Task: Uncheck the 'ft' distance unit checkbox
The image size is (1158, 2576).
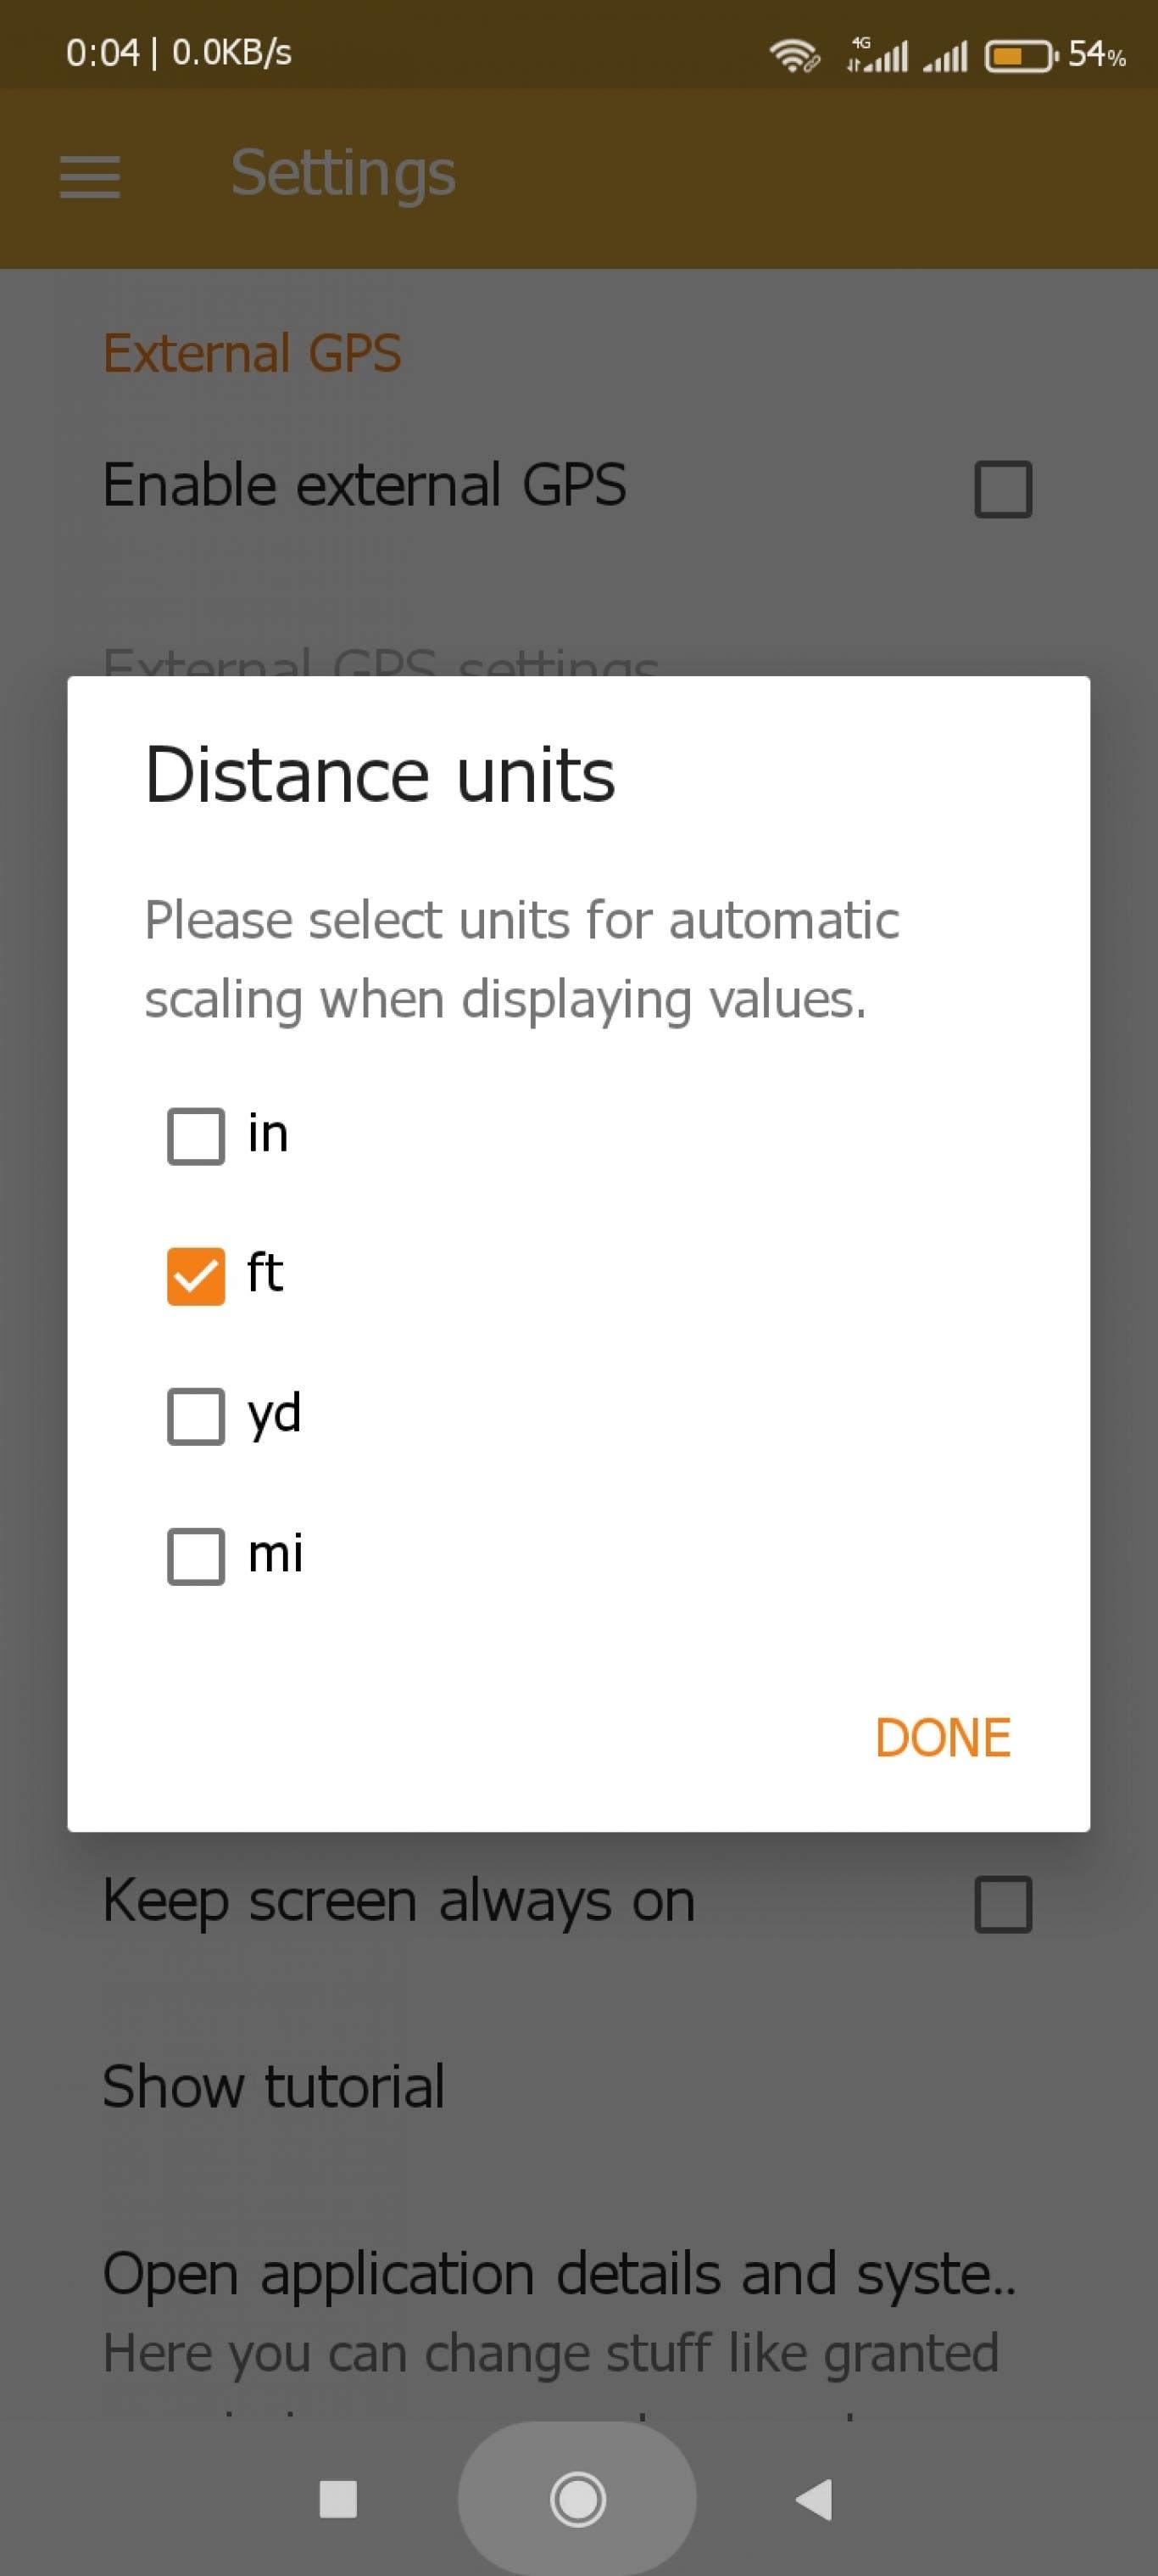Action: coord(196,1276)
